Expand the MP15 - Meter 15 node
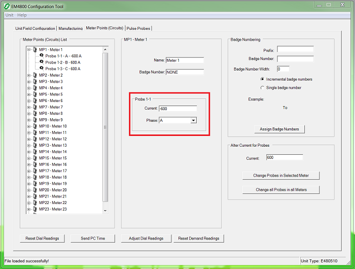 pyautogui.click(x=29, y=158)
